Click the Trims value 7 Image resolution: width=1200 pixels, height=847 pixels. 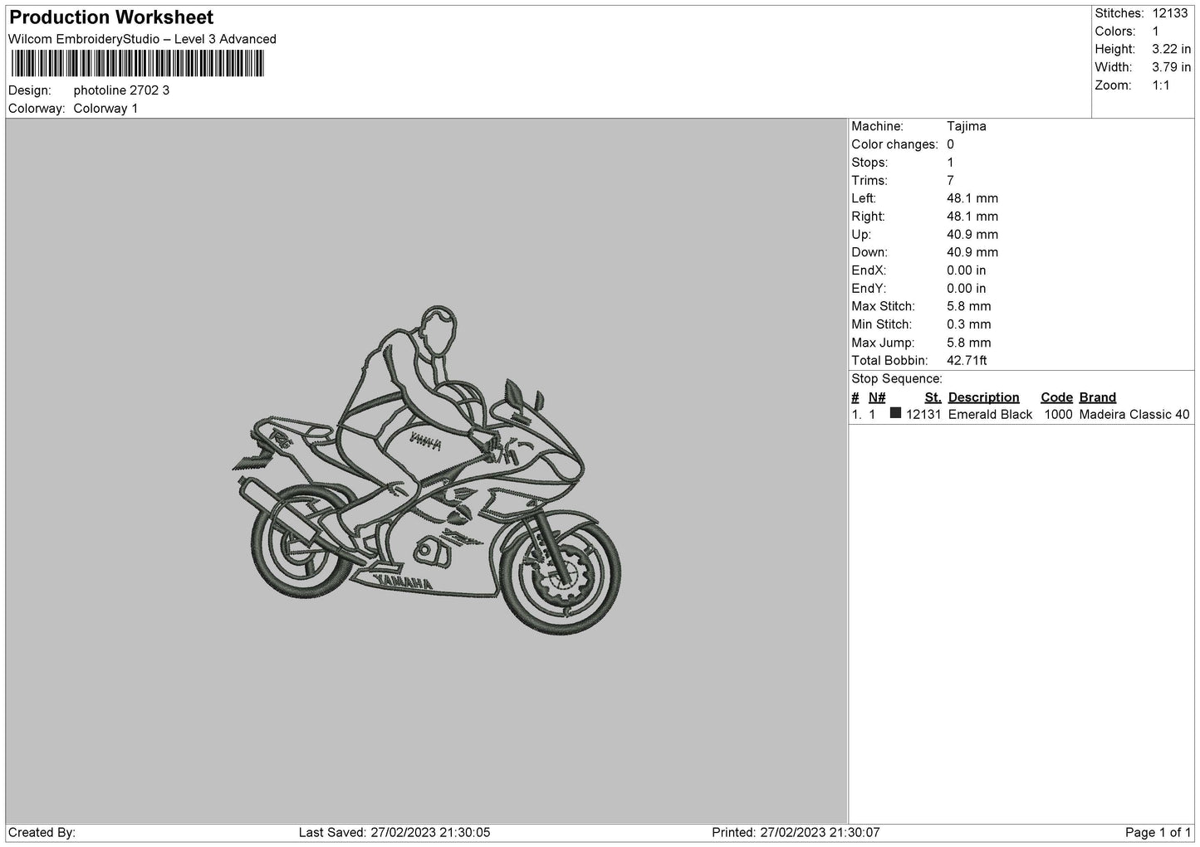point(950,181)
